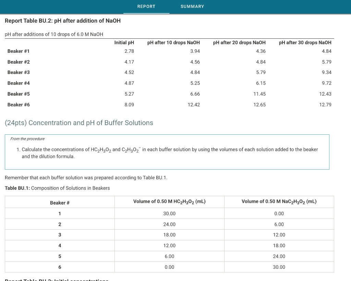The width and height of the screenshot is (351, 281).
Task: Click the 0.00 mL acetate cell for Beaker 1
Action: pos(279,213)
